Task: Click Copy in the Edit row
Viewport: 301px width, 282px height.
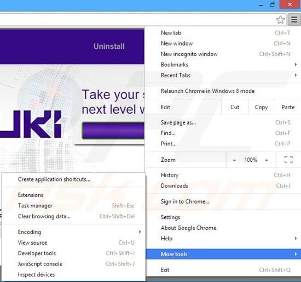Action: (x=261, y=107)
